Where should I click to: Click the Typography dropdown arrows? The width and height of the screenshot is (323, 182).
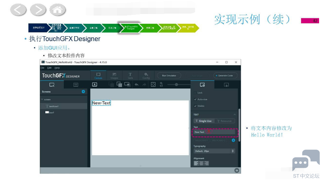233,151
